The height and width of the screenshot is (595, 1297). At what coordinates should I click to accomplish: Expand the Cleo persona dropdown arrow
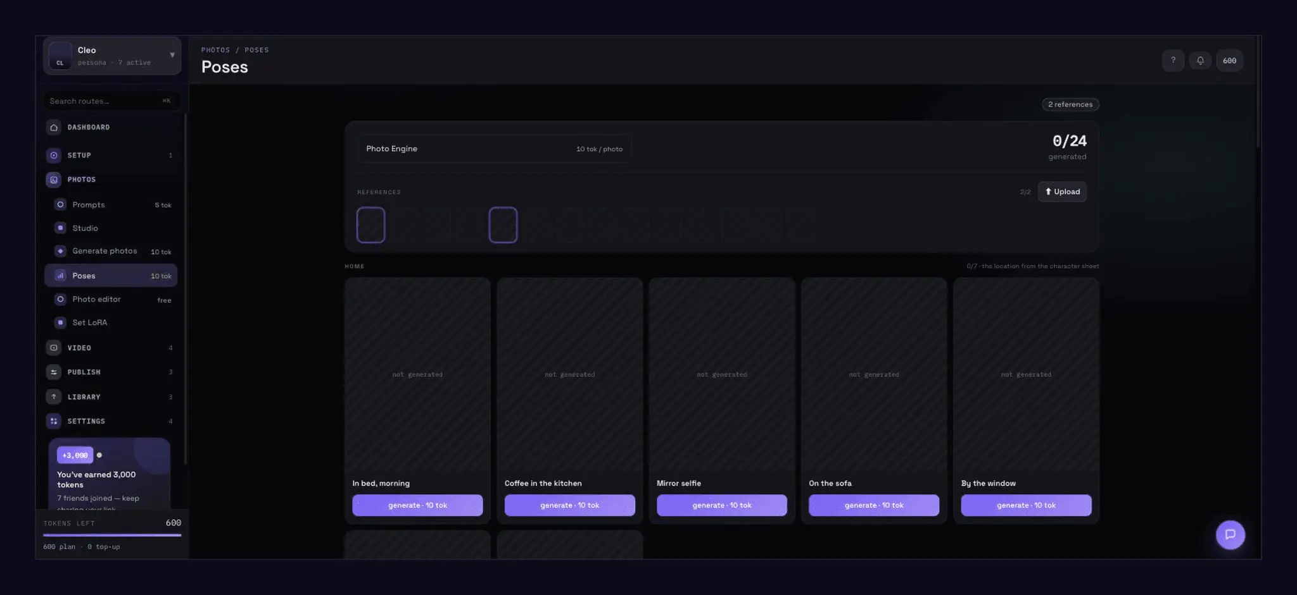click(x=172, y=55)
